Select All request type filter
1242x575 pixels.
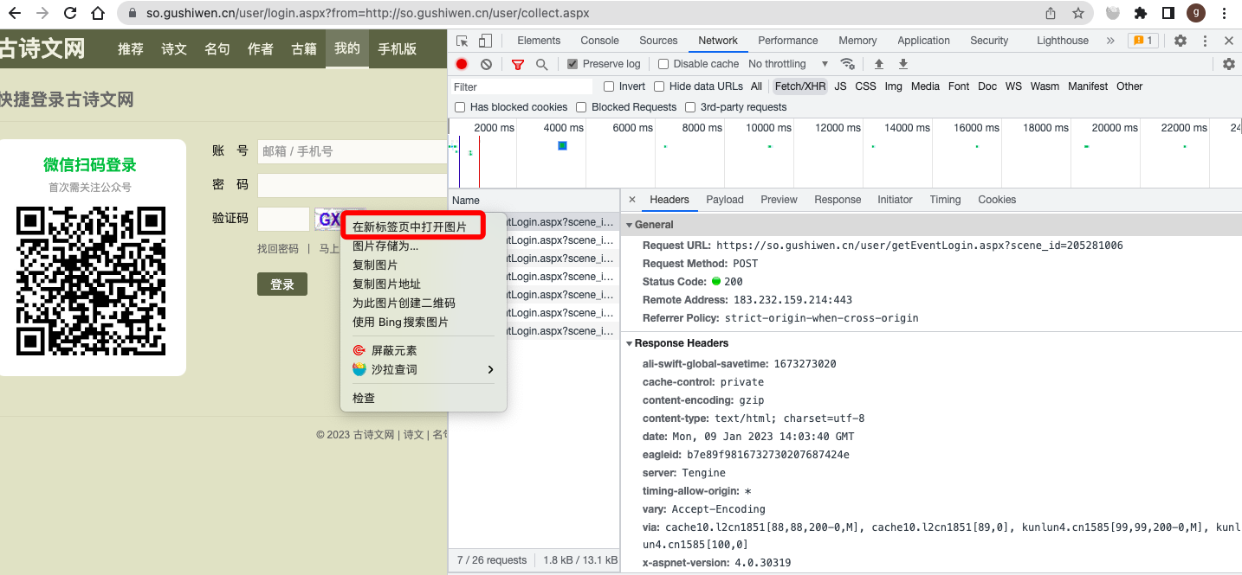click(756, 86)
